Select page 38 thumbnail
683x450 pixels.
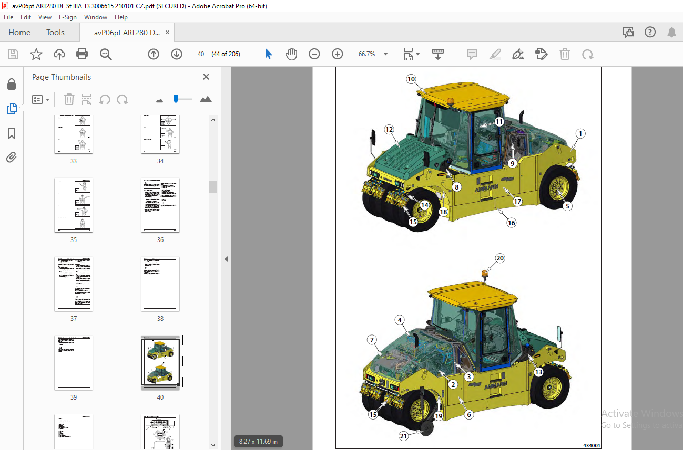160,284
